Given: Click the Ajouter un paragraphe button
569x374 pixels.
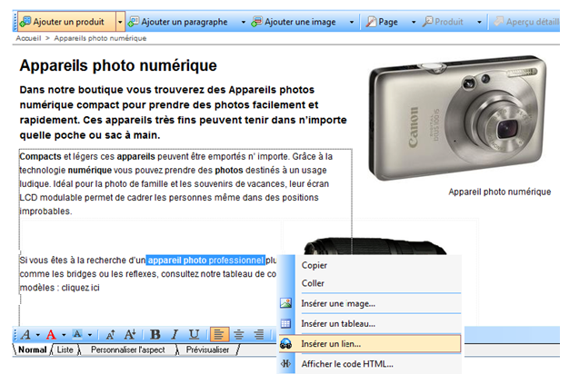Looking at the screenshot, I should [x=185, y=20].
